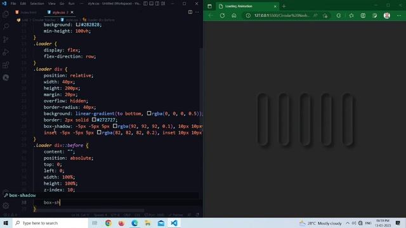406x228 pixels.
Task: Expand the hidden menus ellipsis in the title bar
Action: point(82,4)
